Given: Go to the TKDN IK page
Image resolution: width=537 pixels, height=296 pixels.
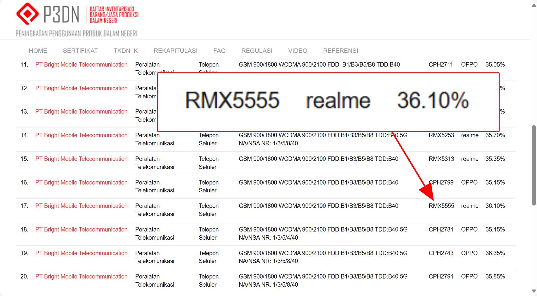Looking at the screenshot, I should coord(126,51).
